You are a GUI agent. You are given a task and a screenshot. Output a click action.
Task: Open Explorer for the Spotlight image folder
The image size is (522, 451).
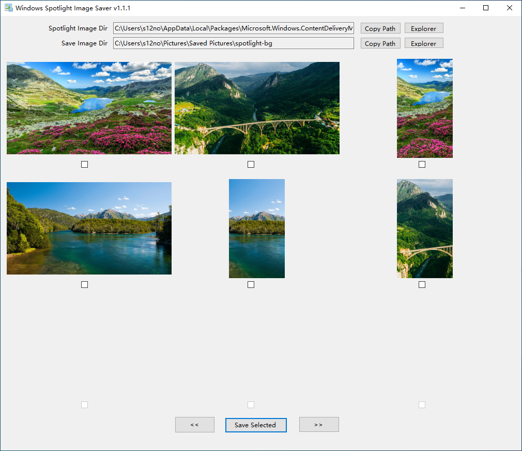[423, 28]
